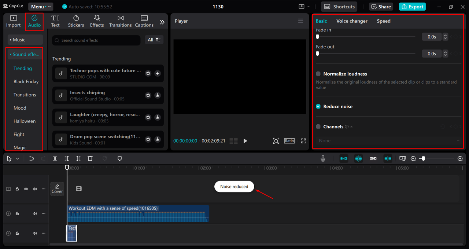Uncheck the Reduce noise checkbox
The width and height of the screenshot is (469, 249).
[318, 106]
